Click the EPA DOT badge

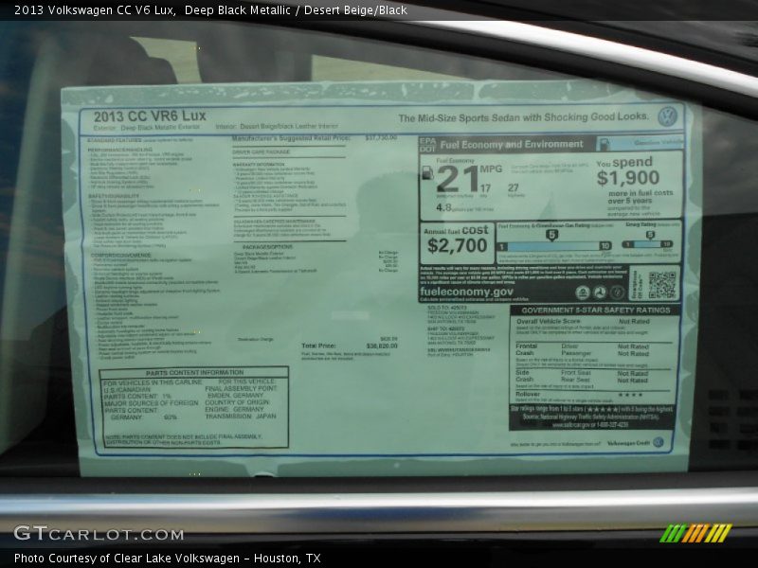point(427,145)
